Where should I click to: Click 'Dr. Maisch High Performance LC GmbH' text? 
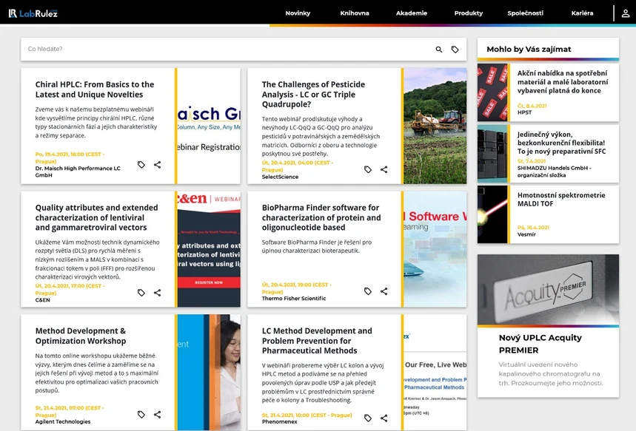(x=78, y=172)
